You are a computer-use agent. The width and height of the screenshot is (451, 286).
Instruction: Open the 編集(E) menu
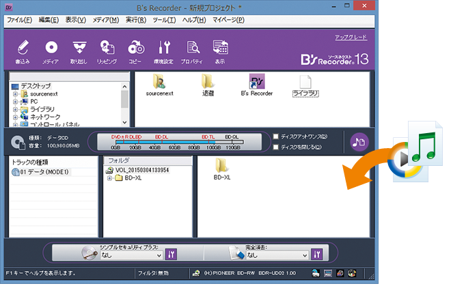click(49, 20)
